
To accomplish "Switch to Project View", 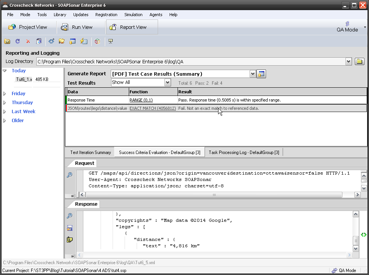I will [x=28, y=27].
